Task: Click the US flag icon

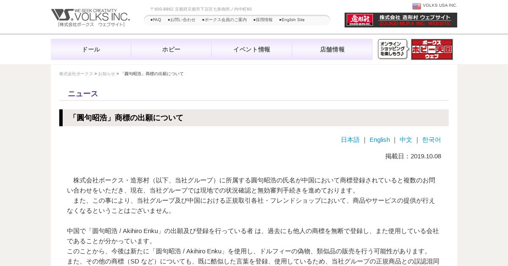Action: click(x=417, y=6)
